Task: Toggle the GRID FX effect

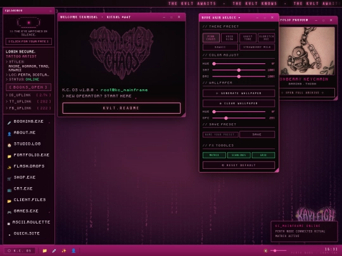Action: (x=263, y=155)
